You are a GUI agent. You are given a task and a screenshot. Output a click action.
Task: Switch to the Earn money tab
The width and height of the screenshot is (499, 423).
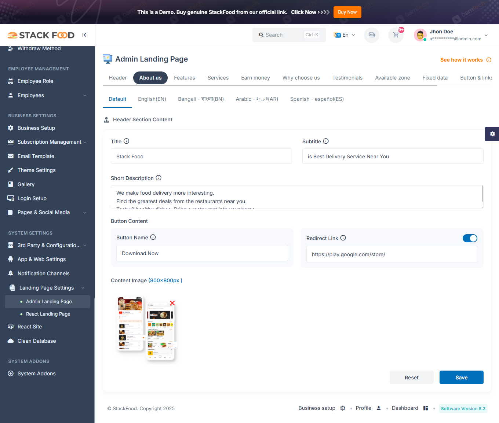point(255,78)
